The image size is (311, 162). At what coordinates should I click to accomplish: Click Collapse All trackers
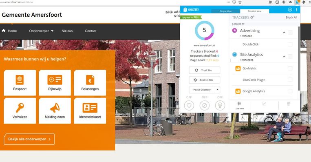(x=238, y=24)
